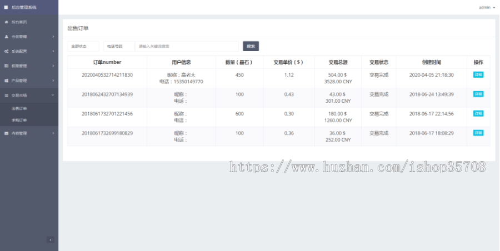Focus the keyword search input field

tap(187, 46)
